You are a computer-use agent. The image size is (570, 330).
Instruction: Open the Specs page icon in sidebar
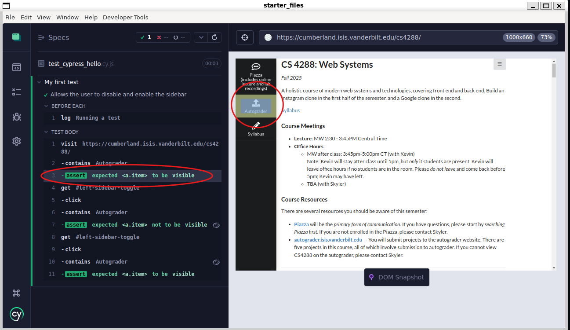click(16, 67)
